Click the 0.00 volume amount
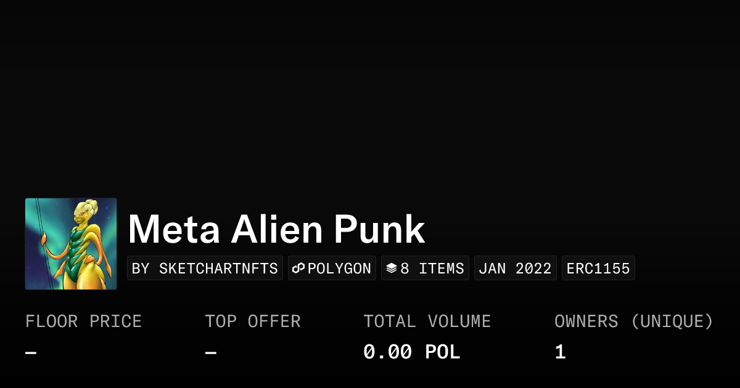The height and width of the screenshot is (388, 740). click(x=387, y=352)
